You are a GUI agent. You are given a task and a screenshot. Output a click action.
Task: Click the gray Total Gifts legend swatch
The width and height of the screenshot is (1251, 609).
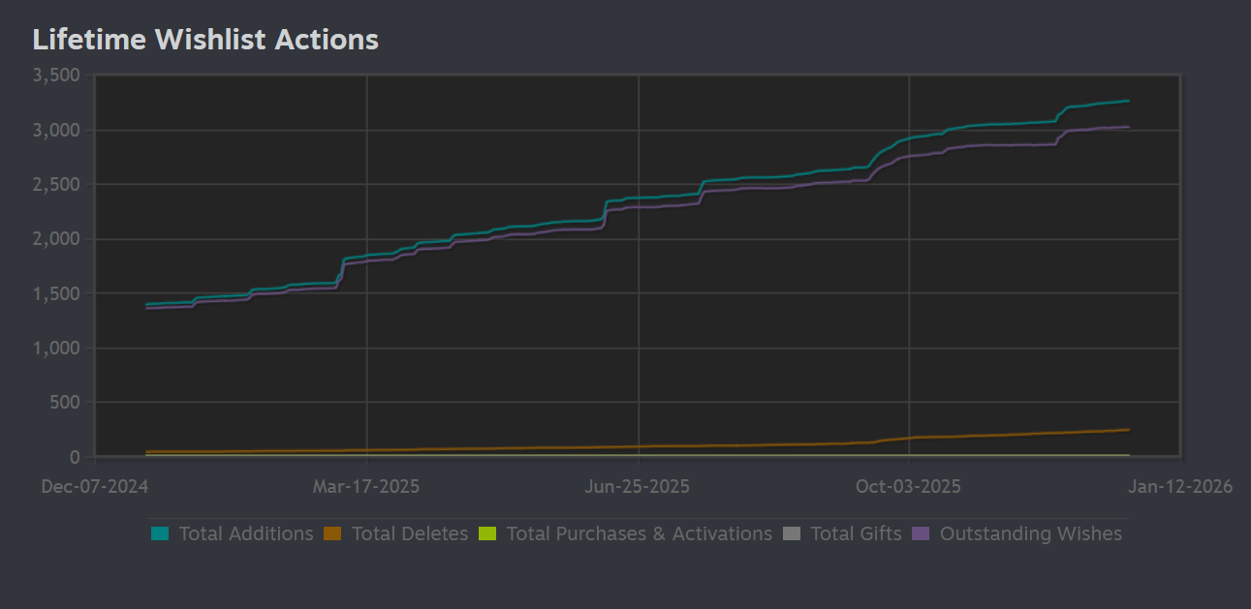792,533
